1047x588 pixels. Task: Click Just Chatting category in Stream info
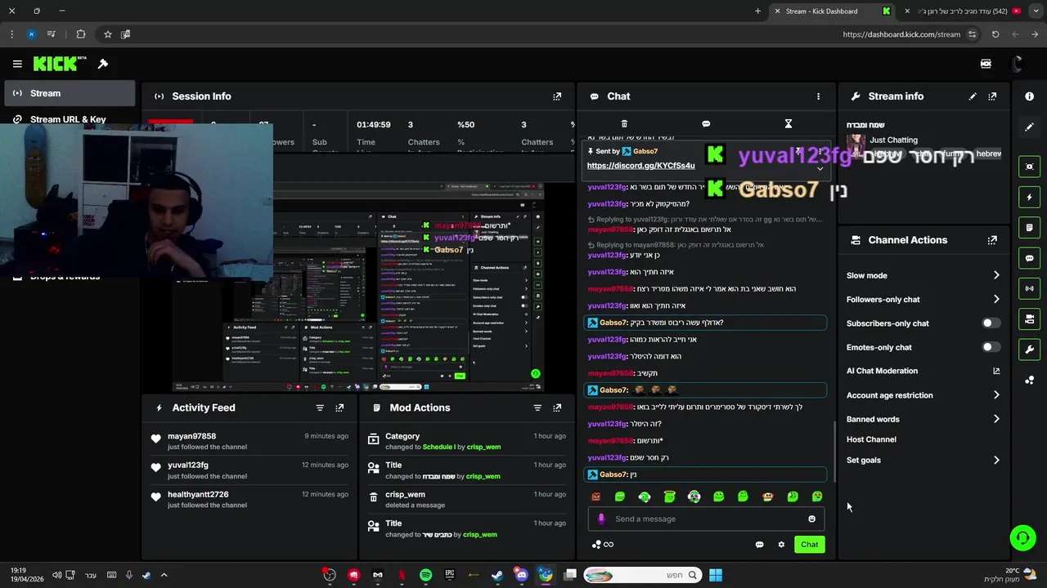coord(893,140)
